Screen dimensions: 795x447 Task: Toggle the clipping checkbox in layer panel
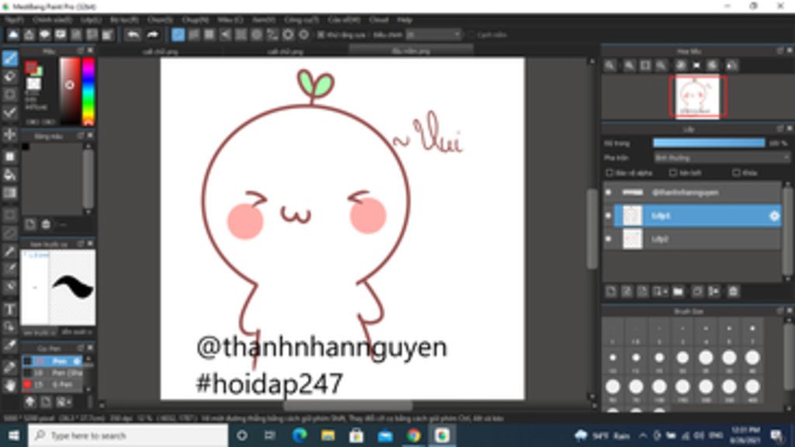(673, 173)
